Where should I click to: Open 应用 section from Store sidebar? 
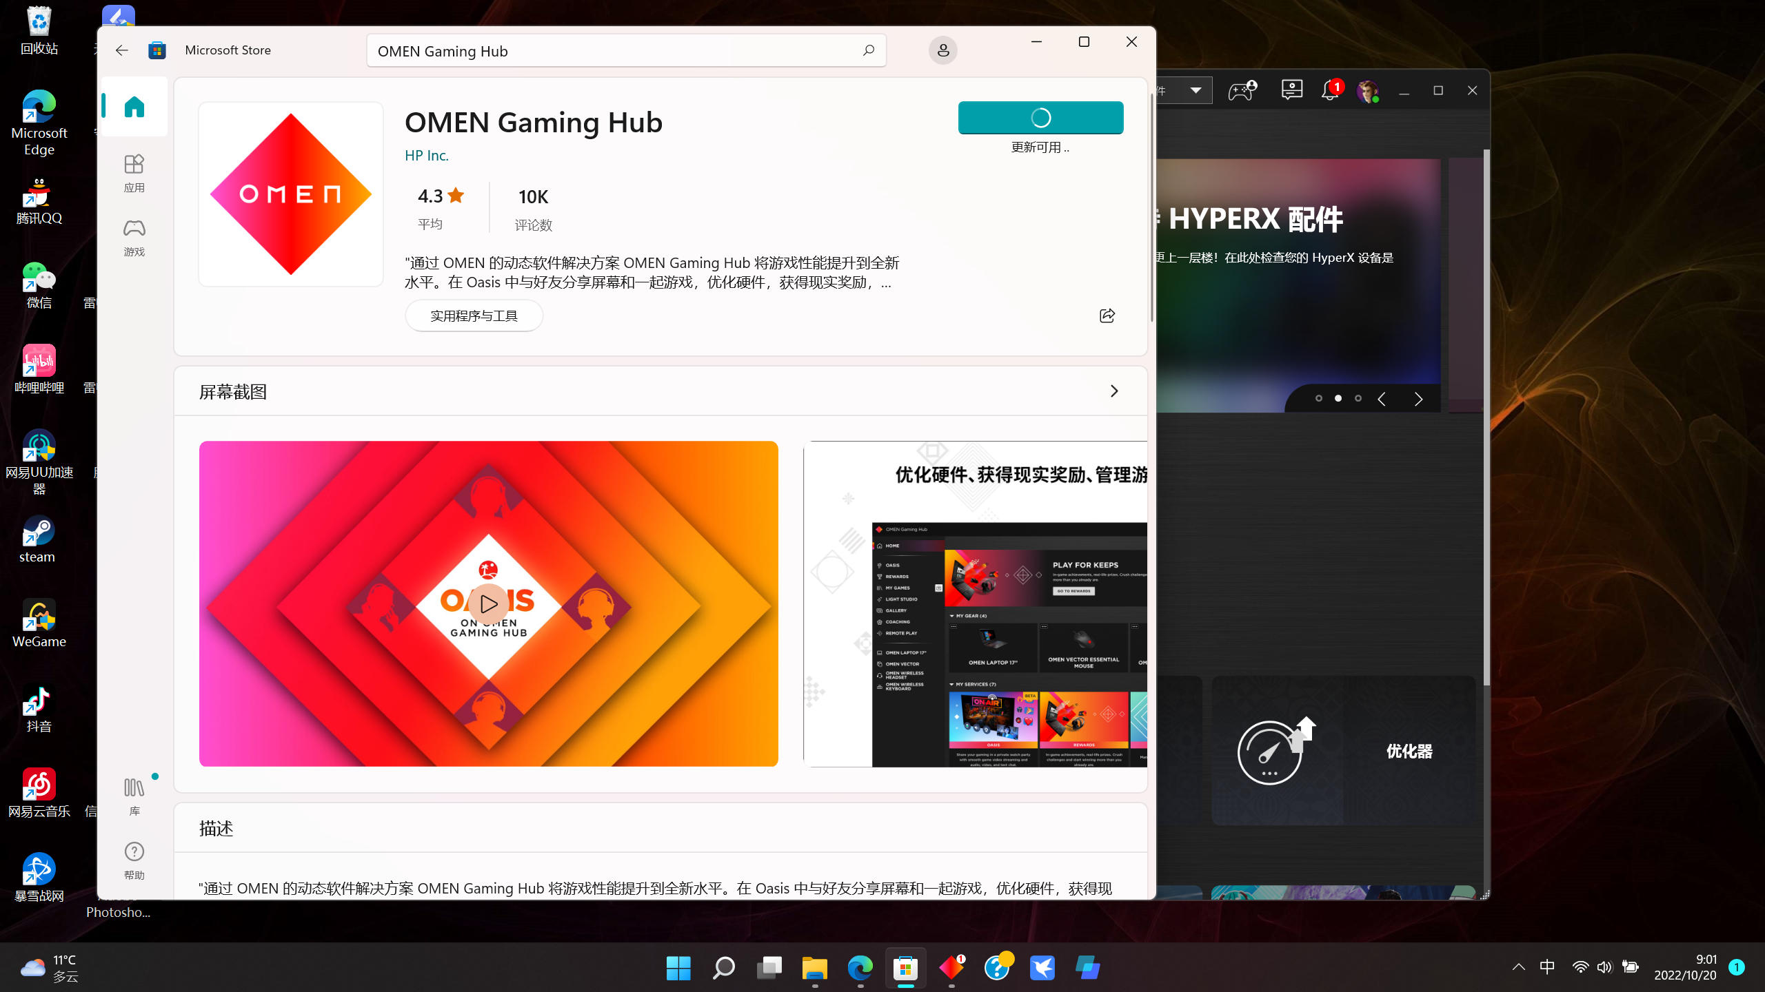point(133,171)
